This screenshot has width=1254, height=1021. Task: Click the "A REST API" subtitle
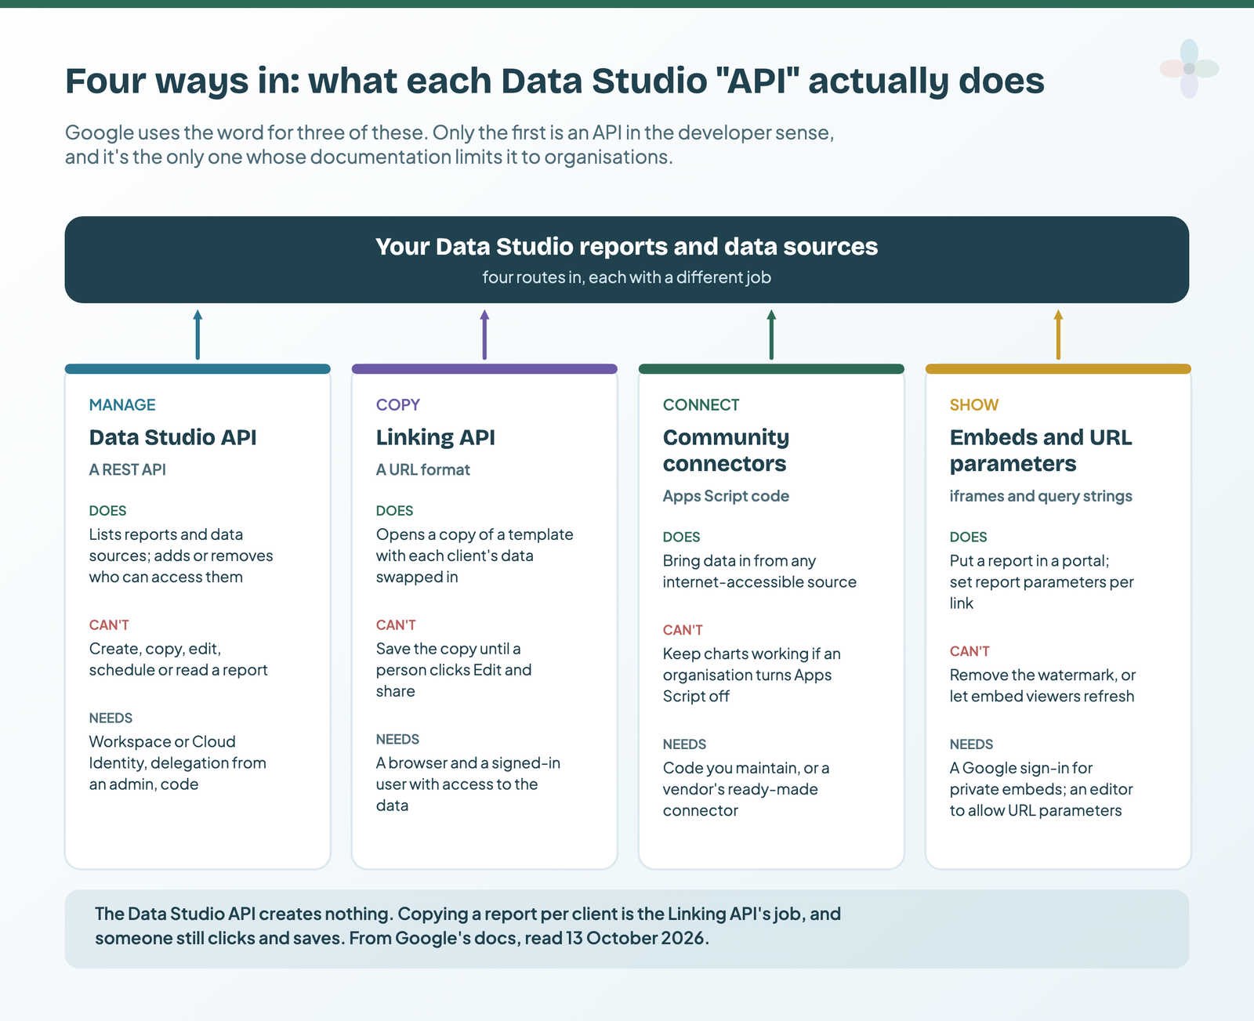coord(127,469)
